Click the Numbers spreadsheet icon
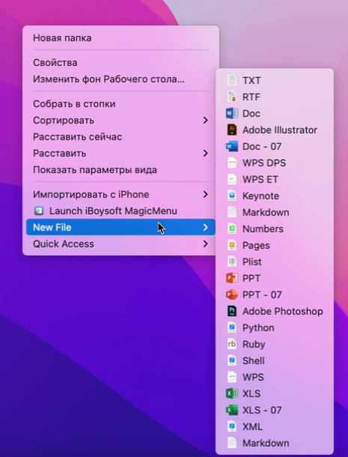This screenshot has height=457, width=348. click(x=232, y=228)
